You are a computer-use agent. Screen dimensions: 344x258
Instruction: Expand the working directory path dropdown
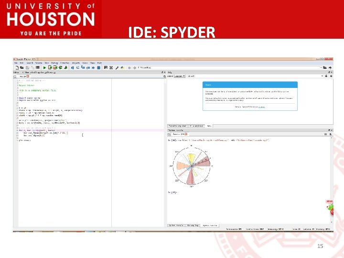[321, 68]
